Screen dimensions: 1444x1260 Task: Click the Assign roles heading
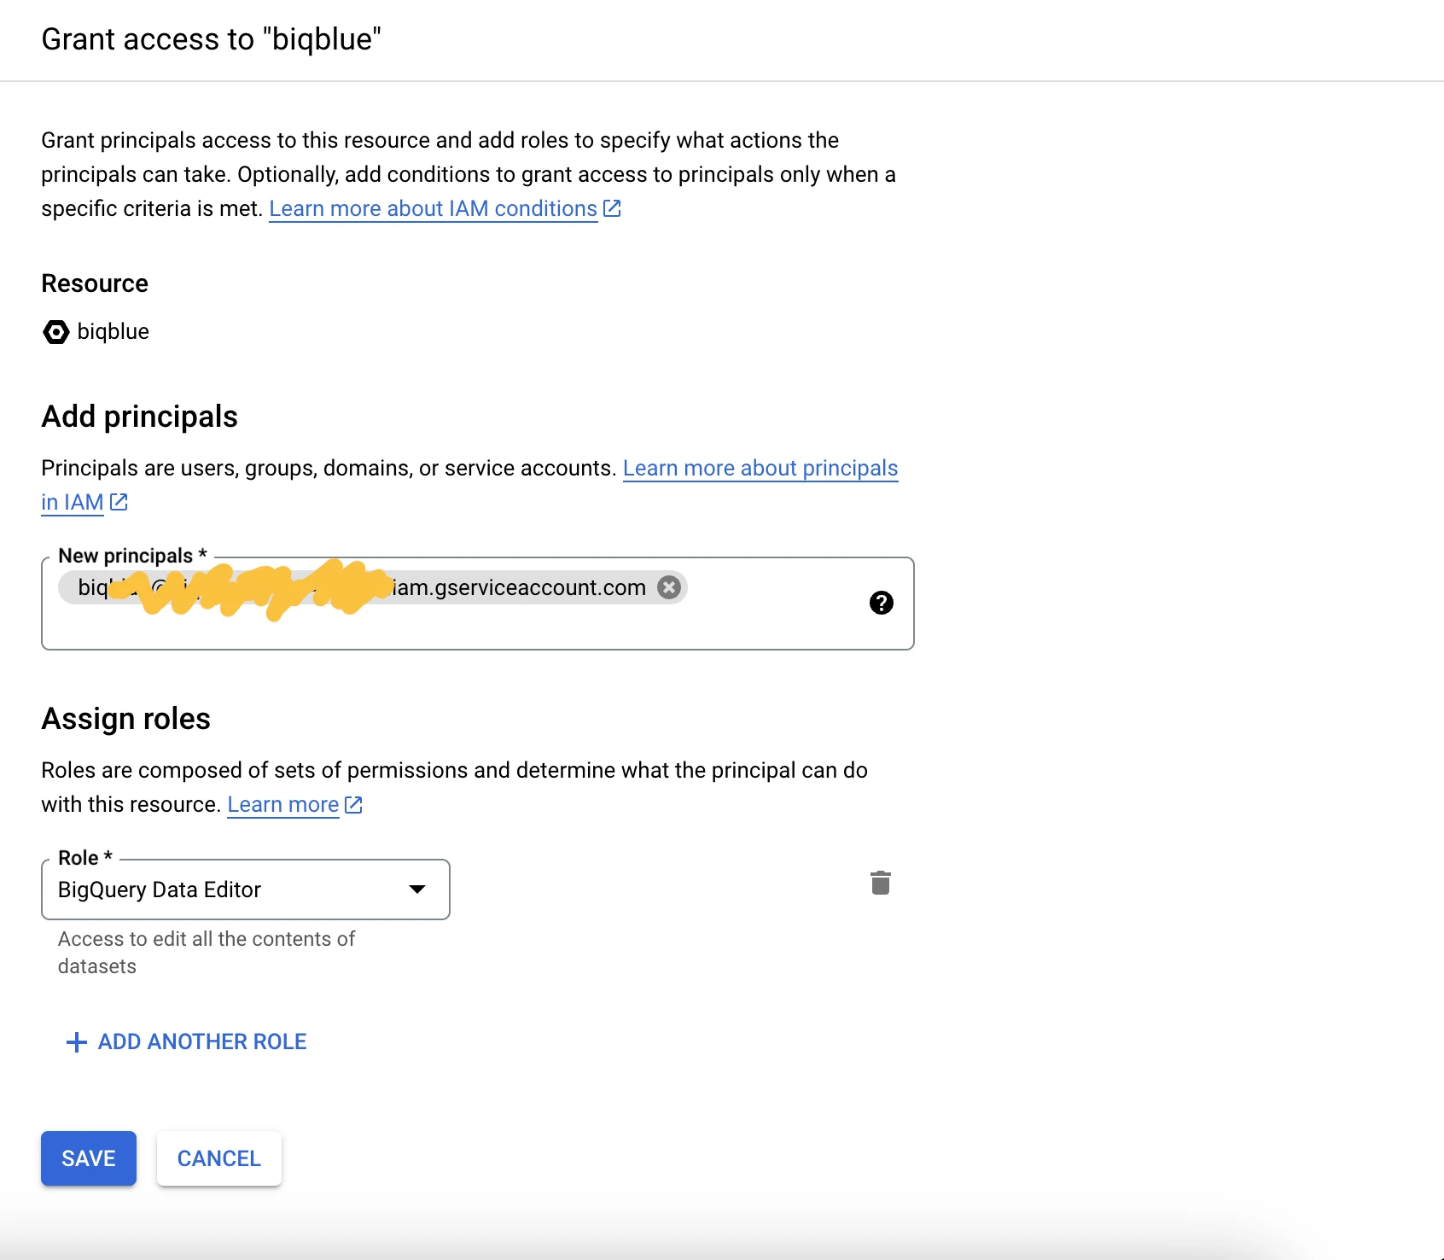point(126,719)
